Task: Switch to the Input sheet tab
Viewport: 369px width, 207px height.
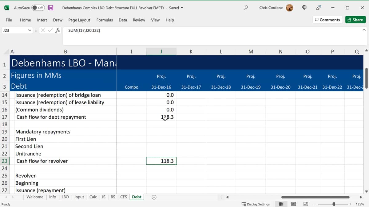Action: pos(79,197)
